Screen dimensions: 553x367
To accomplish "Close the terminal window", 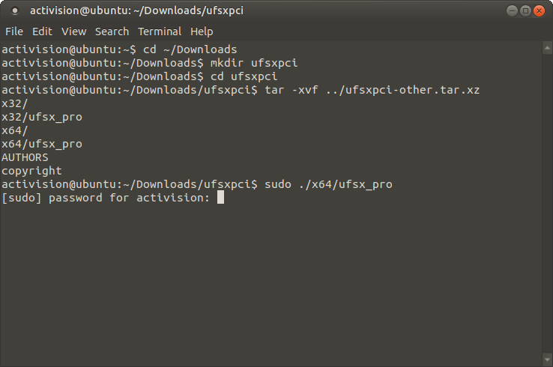I will [x=539, y=11].
